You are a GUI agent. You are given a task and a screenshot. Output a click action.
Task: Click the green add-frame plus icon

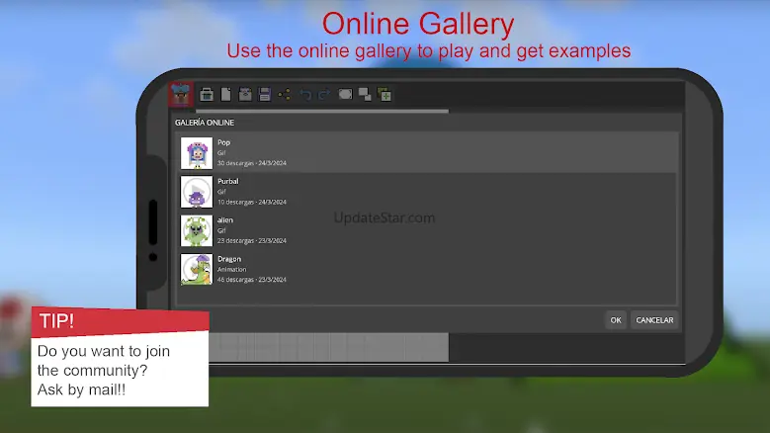point(385,95)
